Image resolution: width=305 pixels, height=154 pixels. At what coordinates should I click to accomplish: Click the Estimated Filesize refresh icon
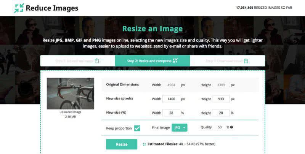point(144,144)
